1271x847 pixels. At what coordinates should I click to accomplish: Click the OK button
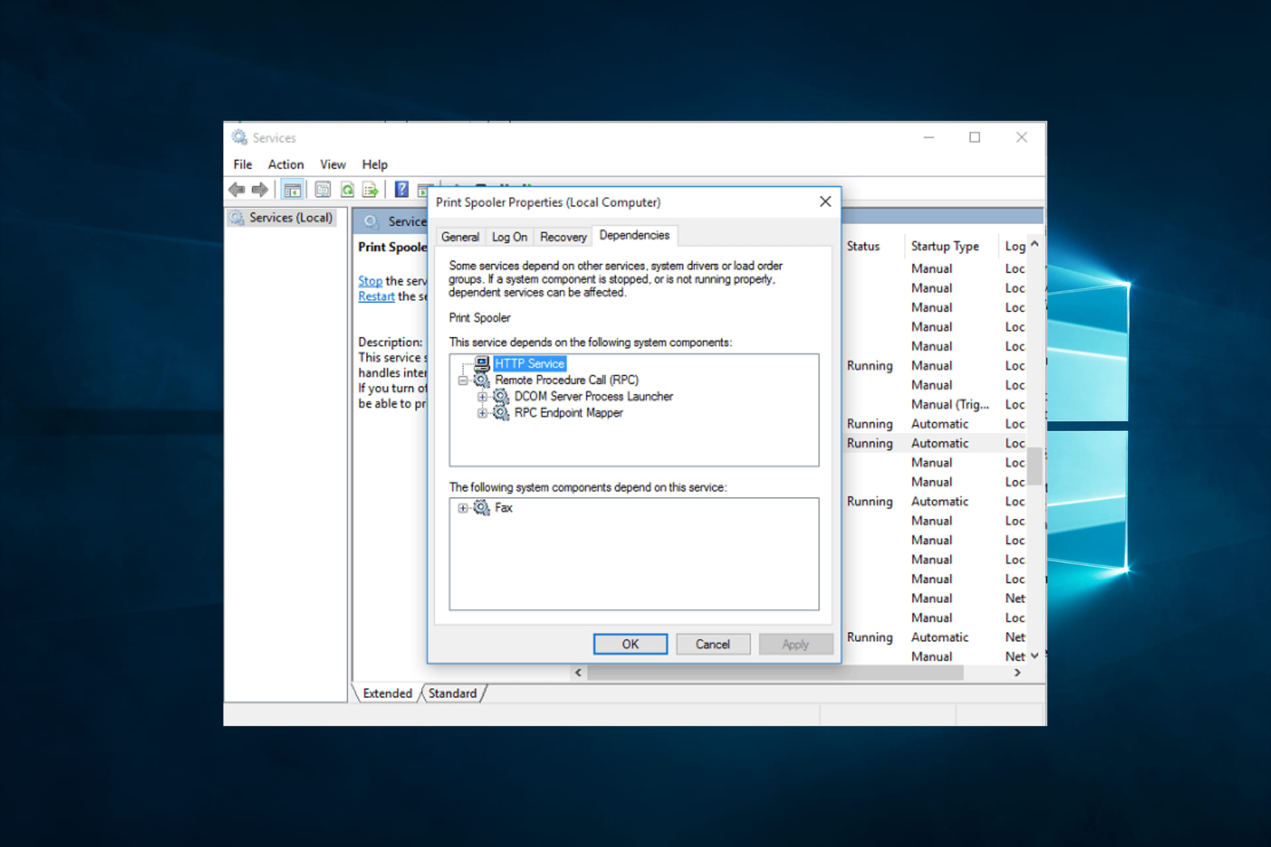click(x=630, y=644)
